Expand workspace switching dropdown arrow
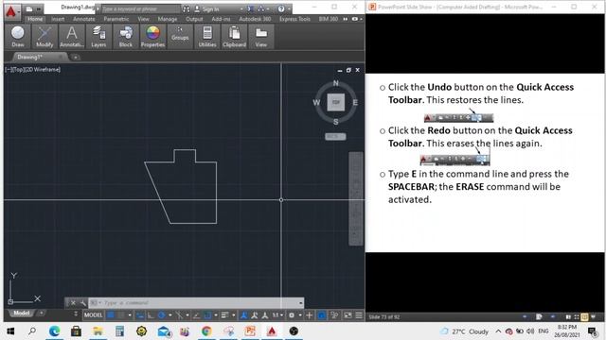Image resolution: width=606 pixels, height=340 pixels. tap(299, 315)
